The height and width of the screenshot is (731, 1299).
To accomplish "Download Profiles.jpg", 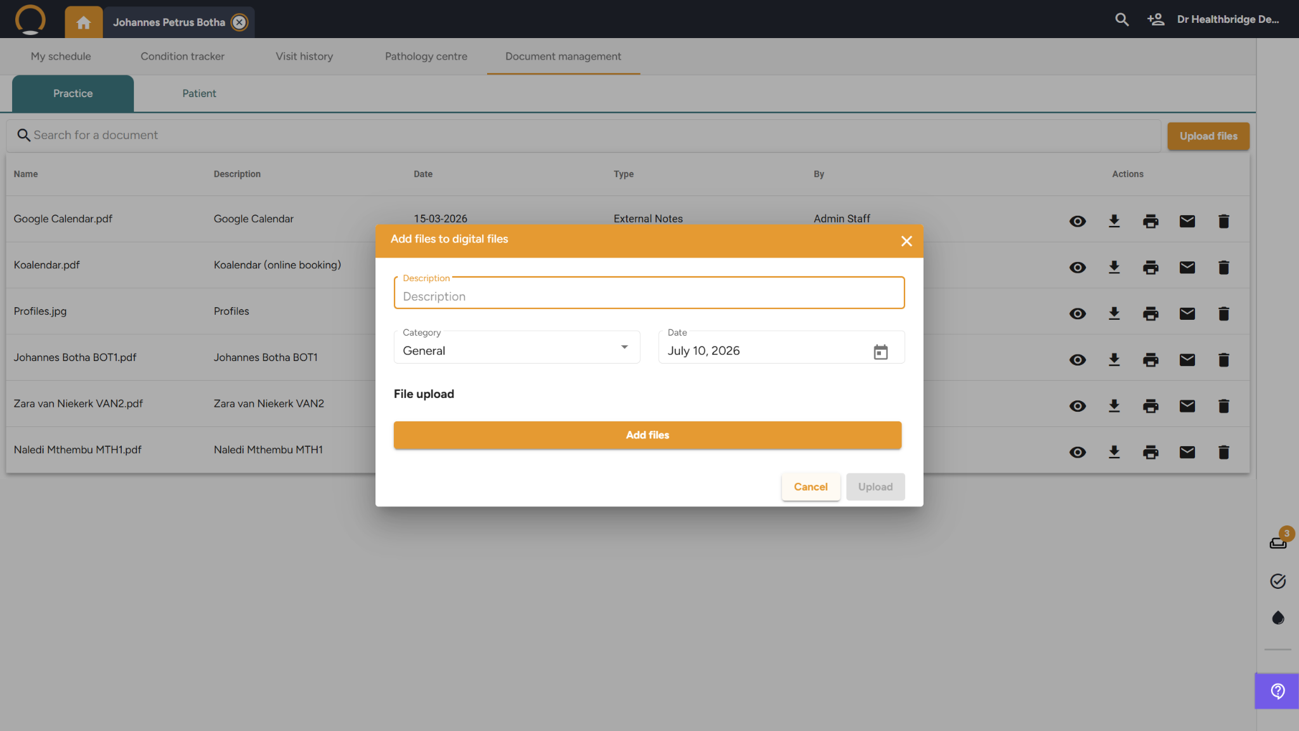I will pos(1114,314).
